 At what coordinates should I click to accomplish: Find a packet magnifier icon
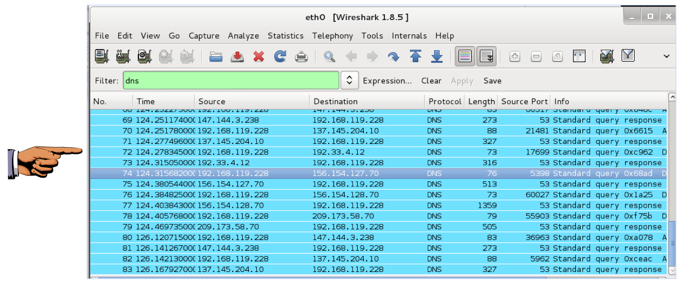click(x=329, y=56)
